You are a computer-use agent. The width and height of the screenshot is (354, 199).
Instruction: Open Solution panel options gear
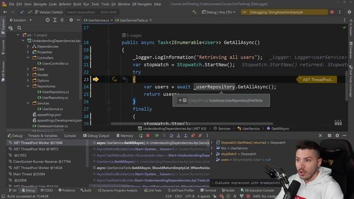coord(71,20)
